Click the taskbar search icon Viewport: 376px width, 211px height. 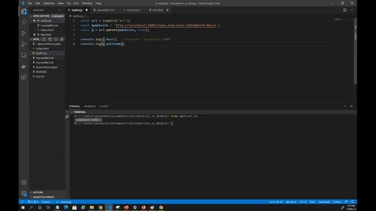point(31,207)
